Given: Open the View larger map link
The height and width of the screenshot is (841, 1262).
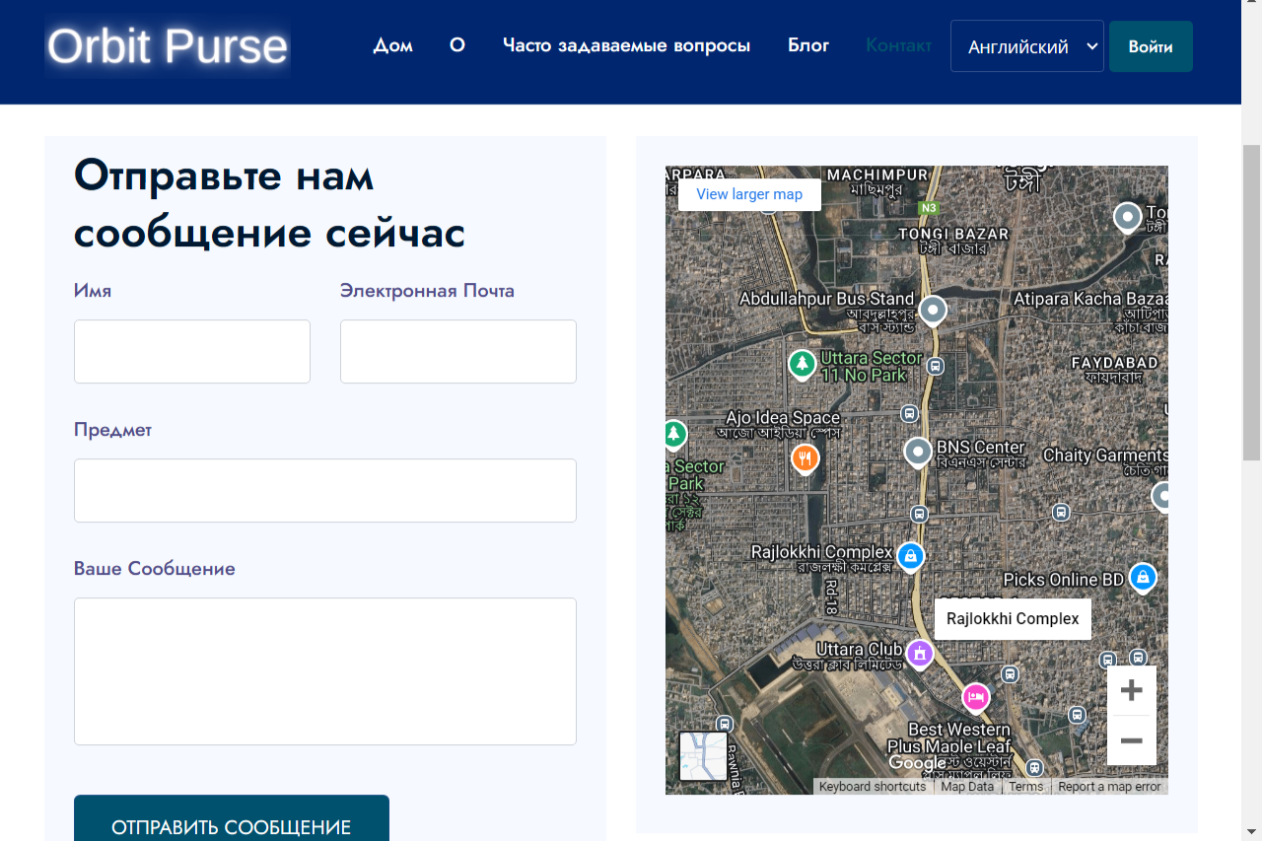Looking at the screenshot, I should 749,194.
